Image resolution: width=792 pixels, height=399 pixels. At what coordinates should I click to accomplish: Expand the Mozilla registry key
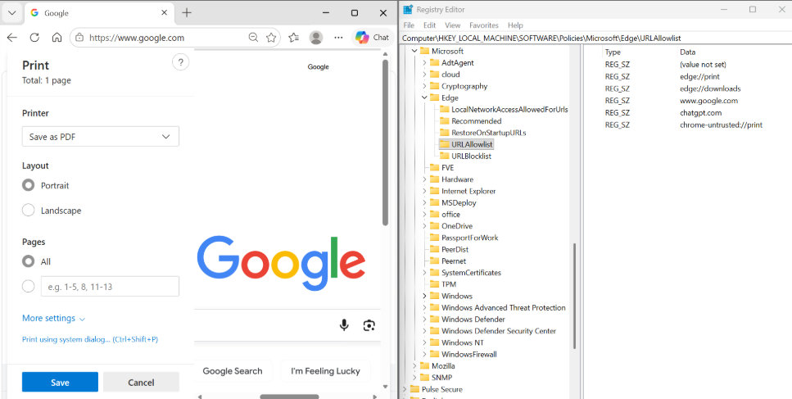tap(414, 365)
